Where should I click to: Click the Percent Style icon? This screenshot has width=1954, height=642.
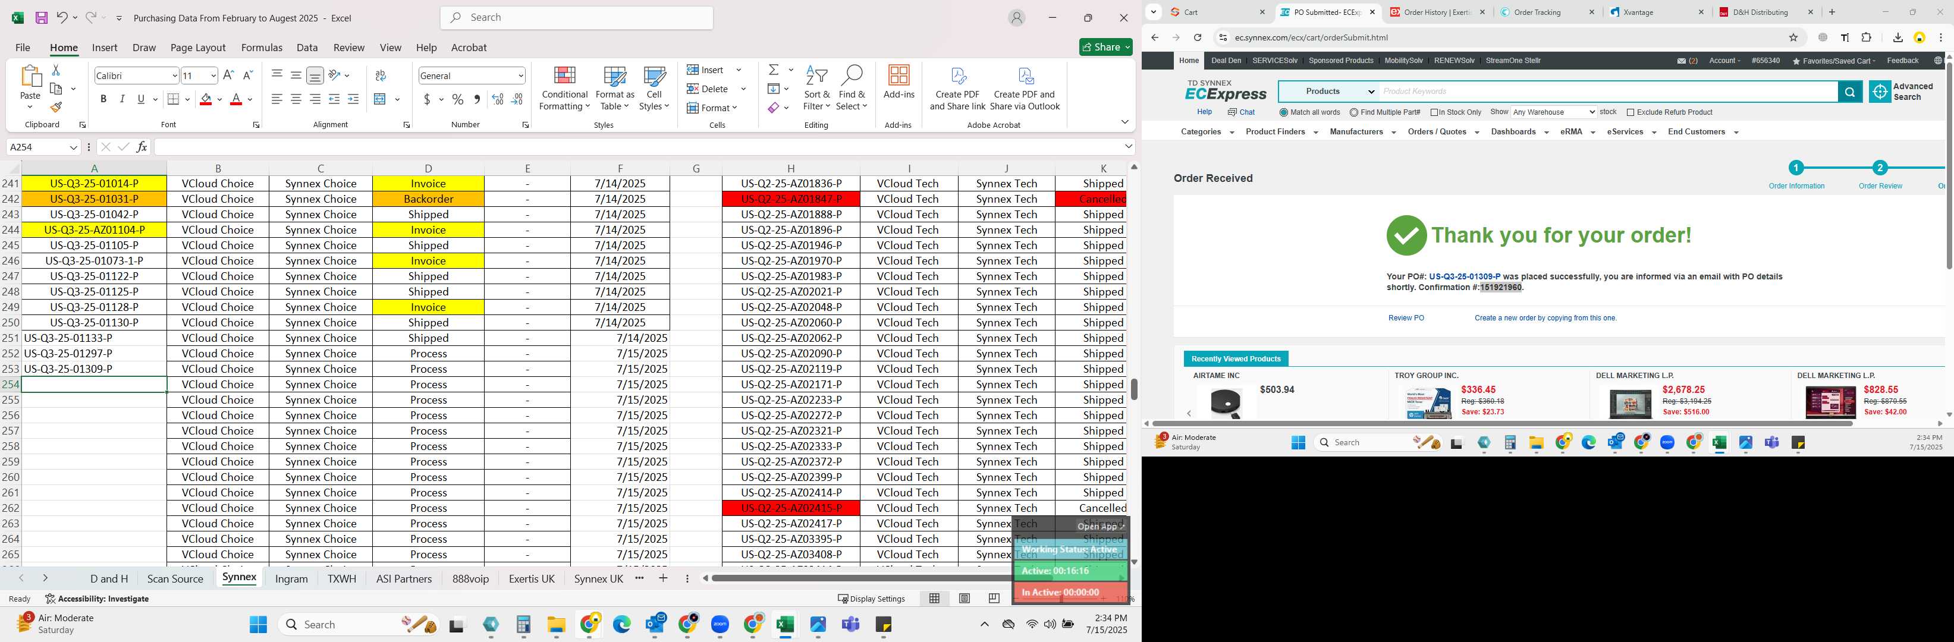point(457,99)
